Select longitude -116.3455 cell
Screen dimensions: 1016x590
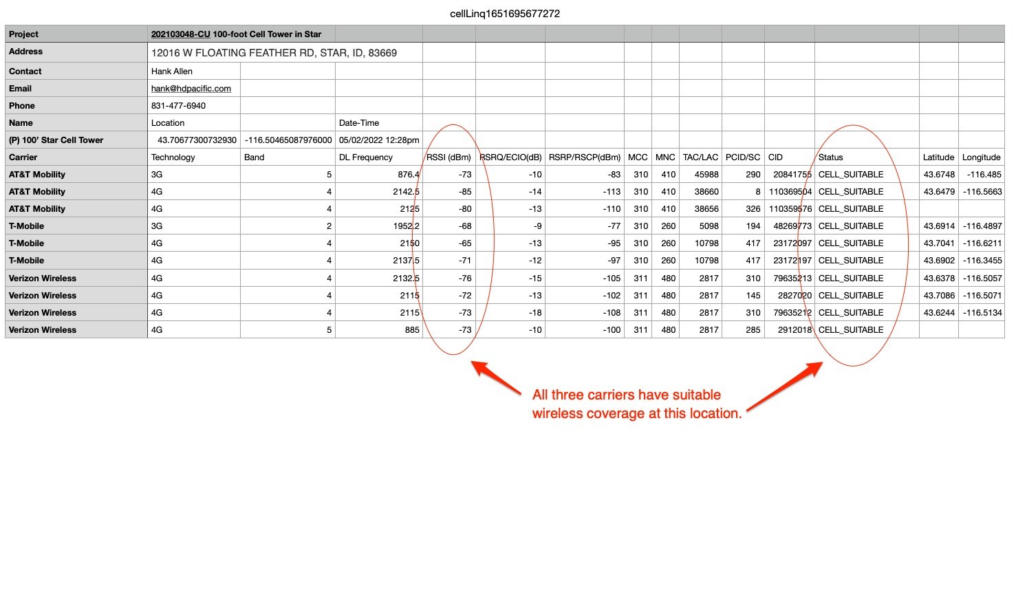[982, 260]
